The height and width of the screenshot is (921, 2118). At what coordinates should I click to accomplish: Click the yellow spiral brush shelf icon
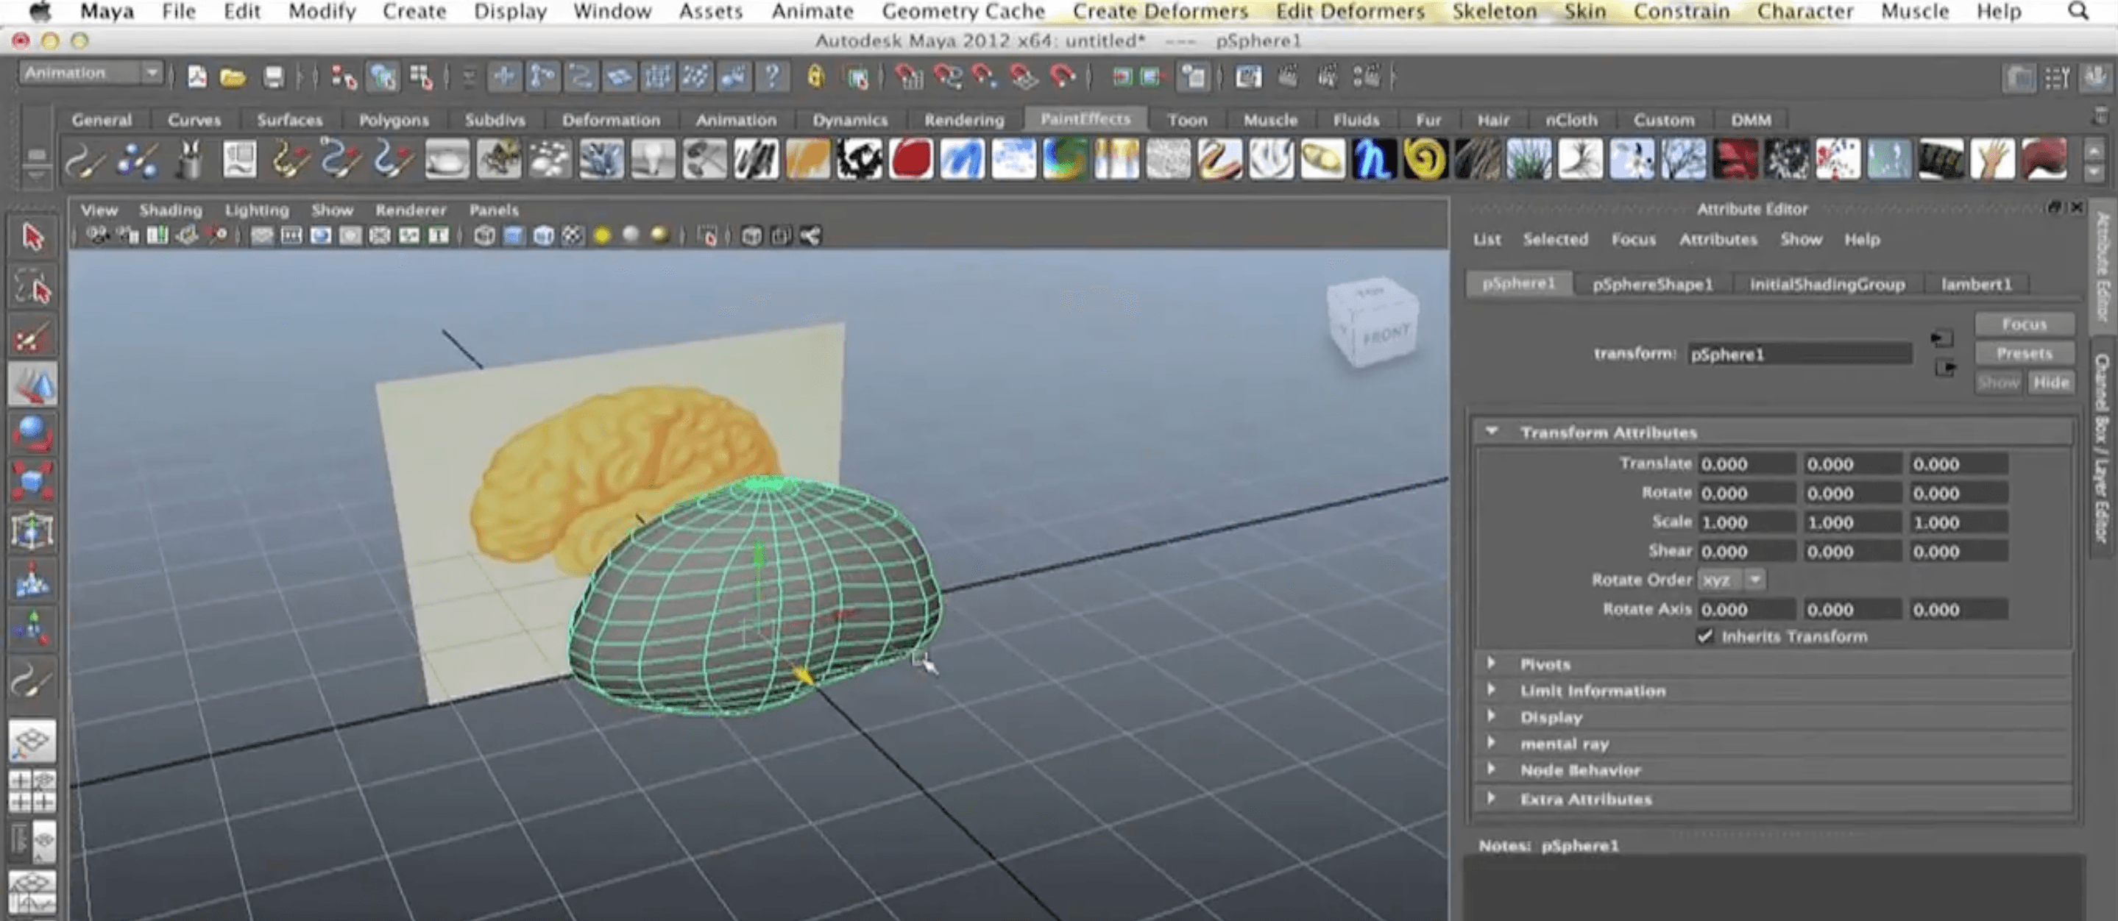click(x=1425, y=160)
